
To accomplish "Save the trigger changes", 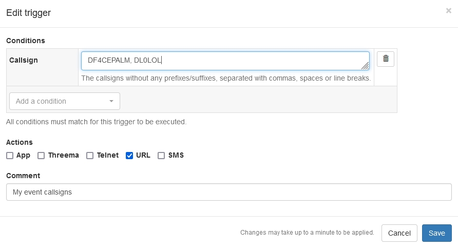I will [436, 233].
